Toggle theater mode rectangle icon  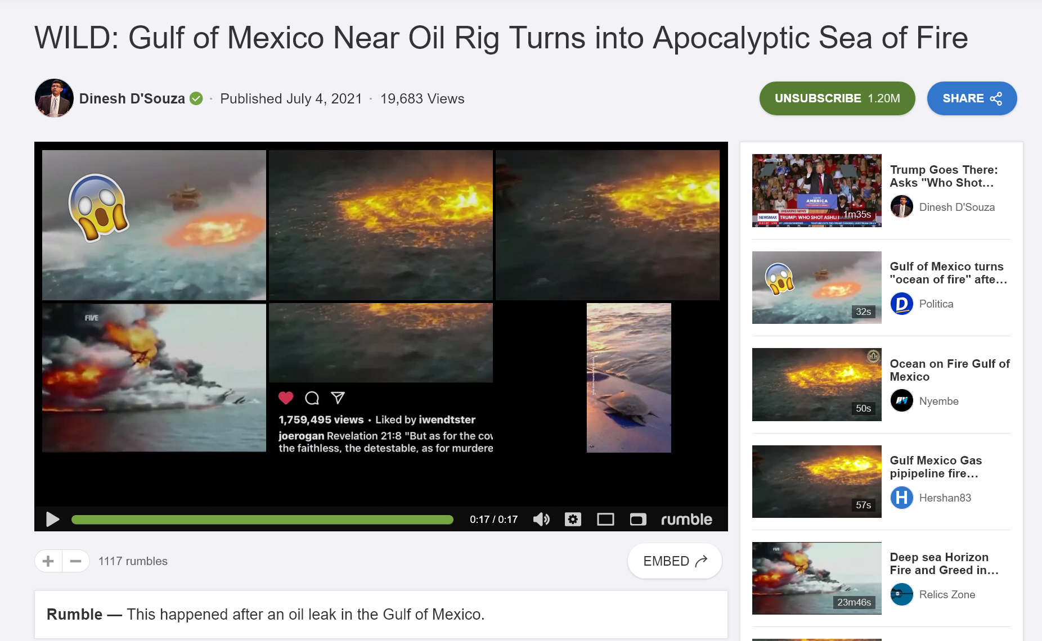(x=605, y=519)
